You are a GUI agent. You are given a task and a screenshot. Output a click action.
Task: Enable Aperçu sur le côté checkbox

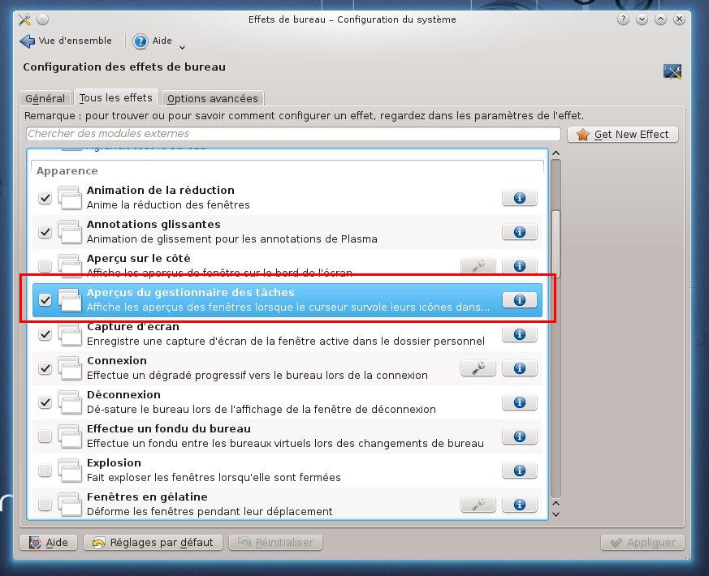[x=45, y=266]
